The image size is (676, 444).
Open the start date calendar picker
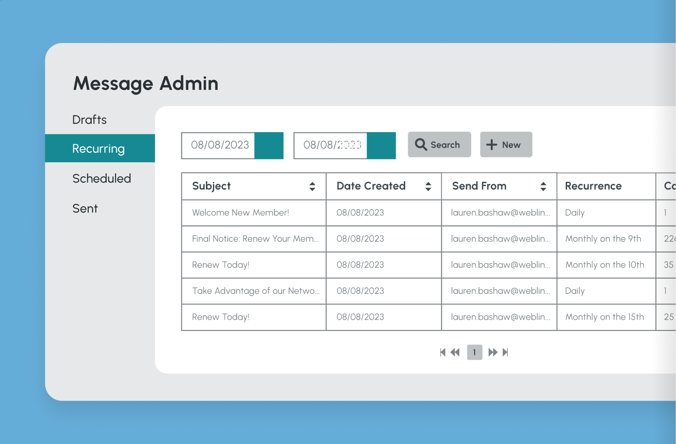click(x=268, y=145)
